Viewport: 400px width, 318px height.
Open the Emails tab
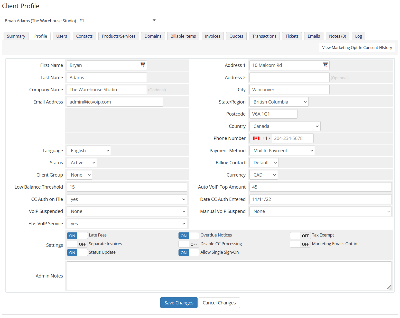point(314,36)
